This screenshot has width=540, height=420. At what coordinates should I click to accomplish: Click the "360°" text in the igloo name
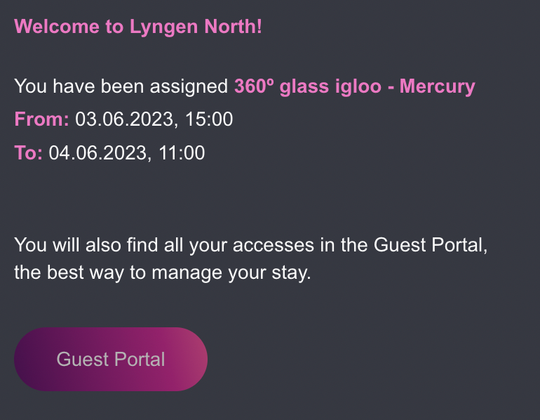pos(254,86)
